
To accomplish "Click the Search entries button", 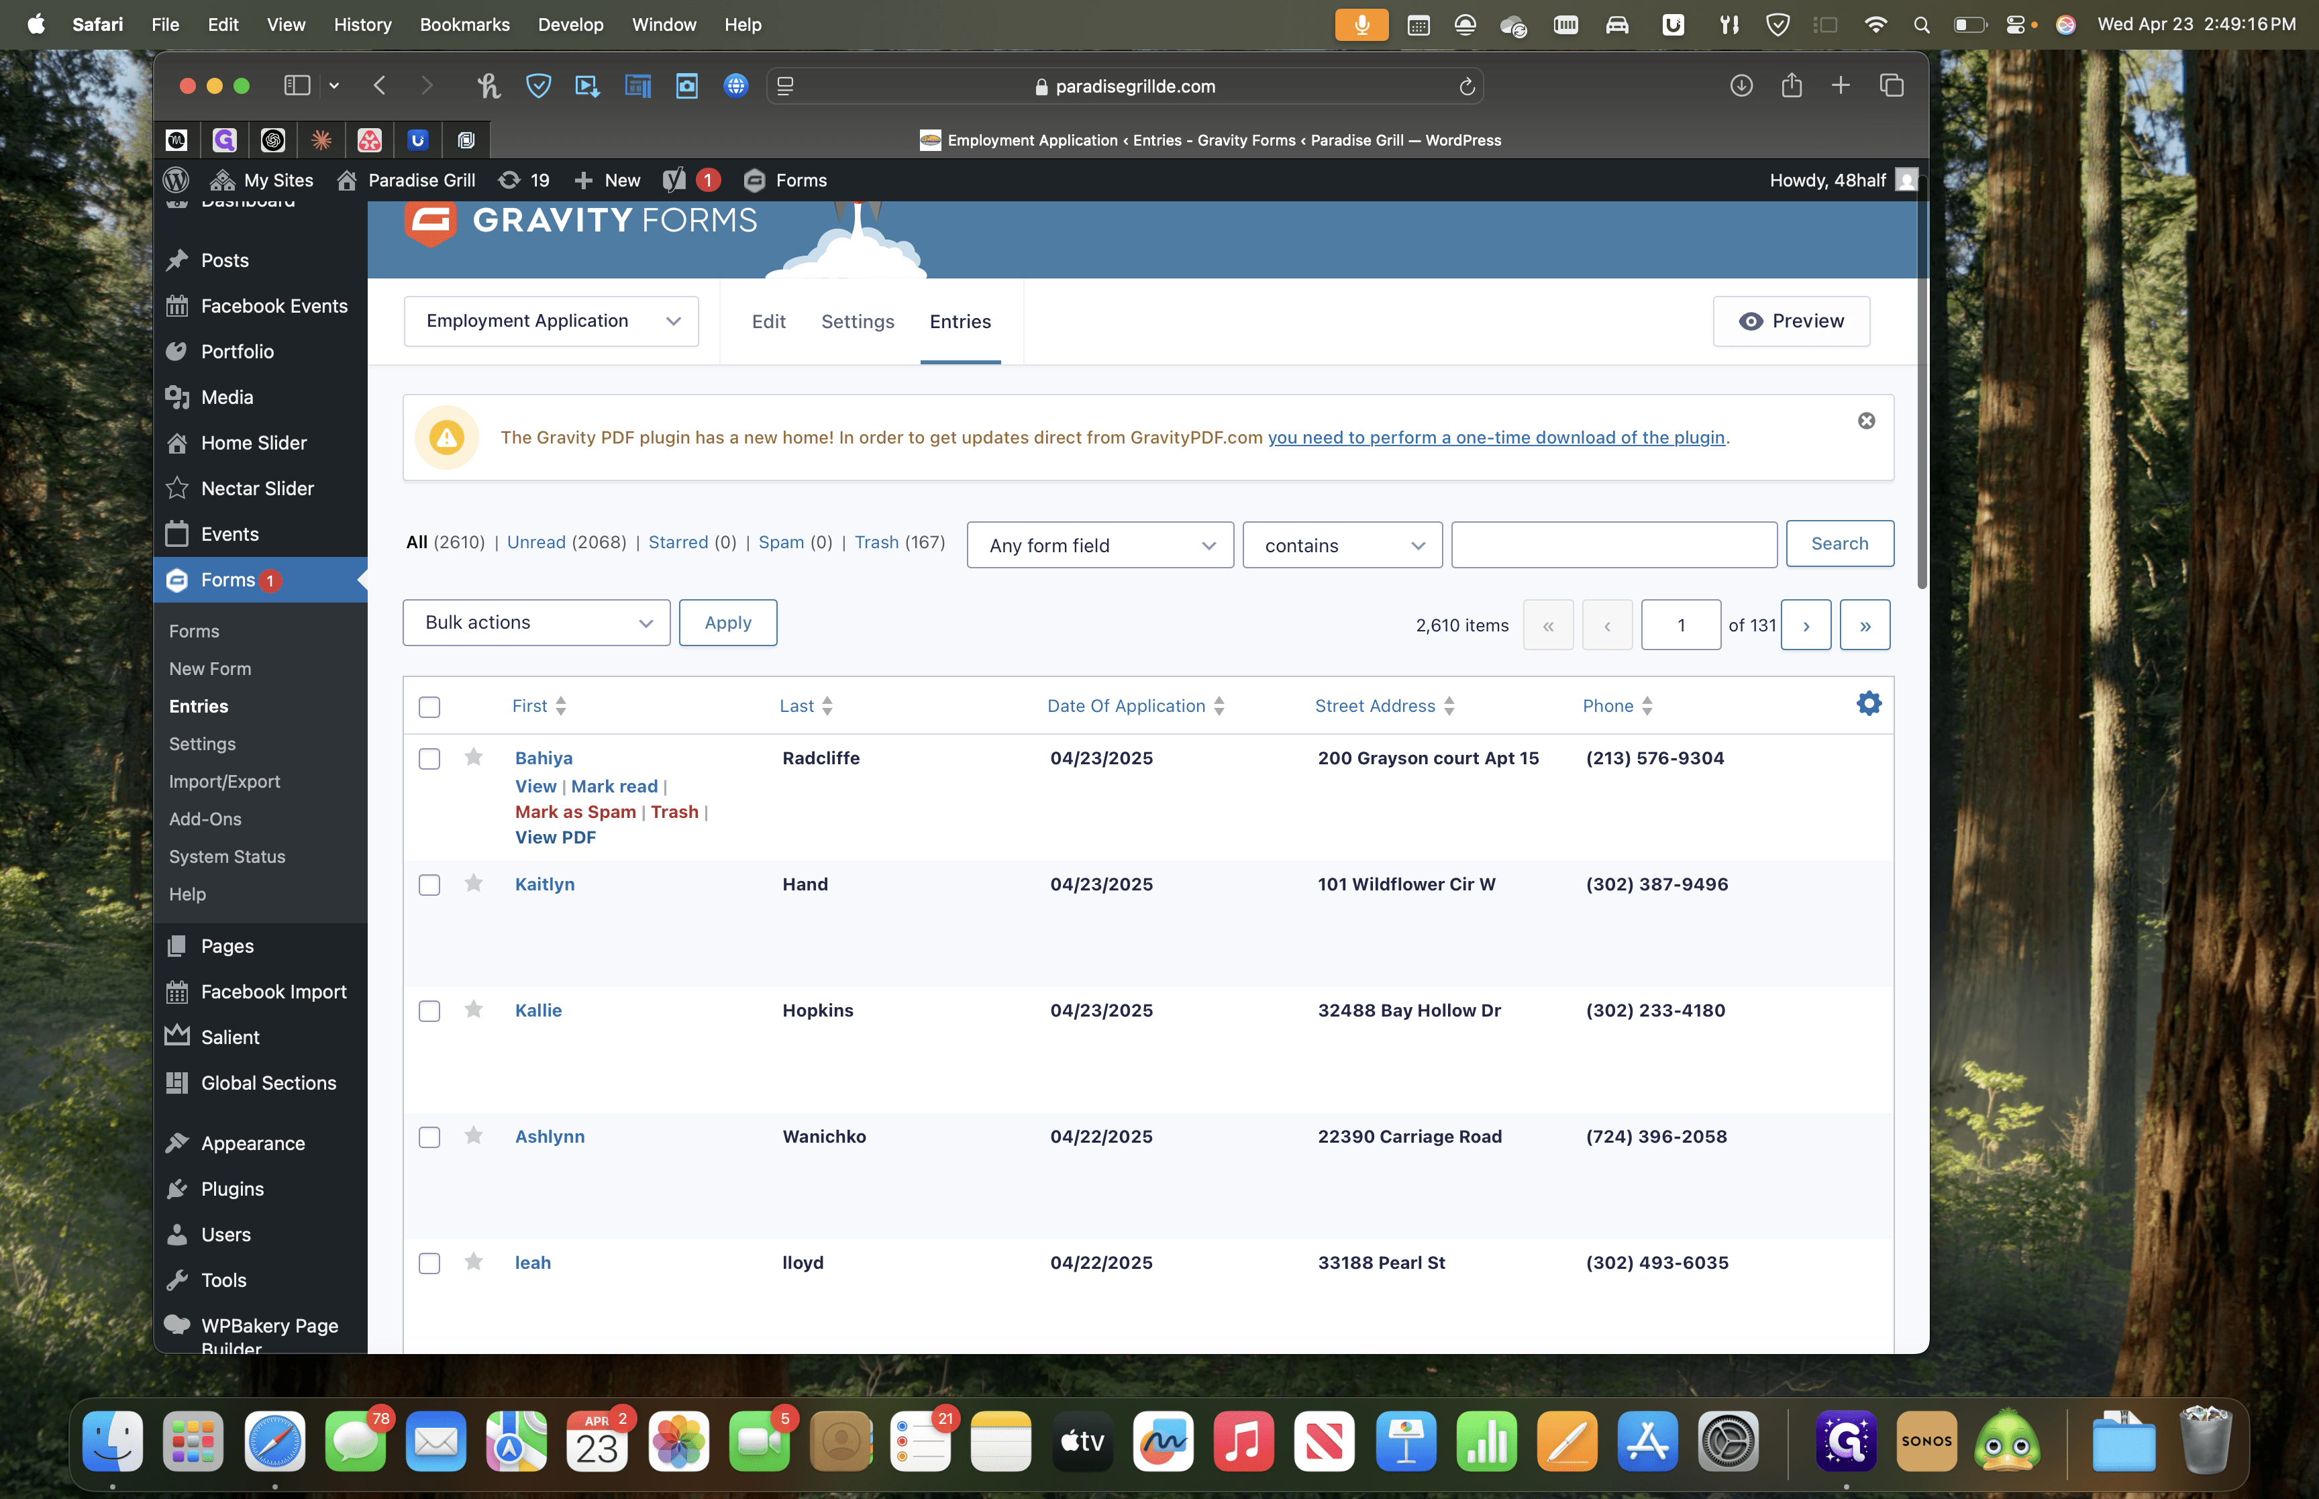I will 1839,543.
